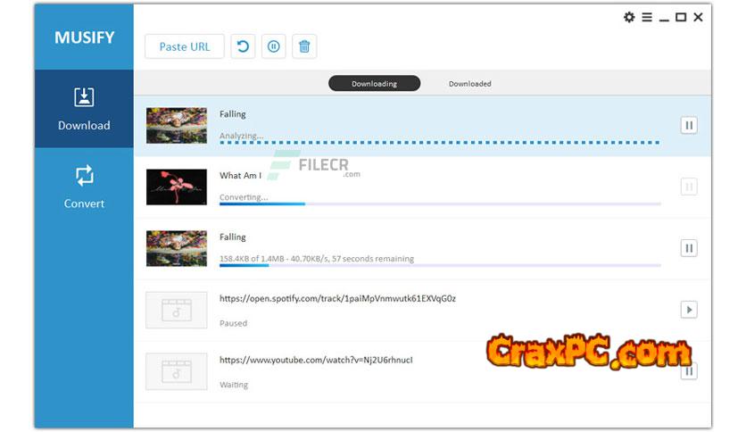This screenshot has width=746, height=432.
Task: Click the trash delete icon in toolbar
Action: [304, 46]
